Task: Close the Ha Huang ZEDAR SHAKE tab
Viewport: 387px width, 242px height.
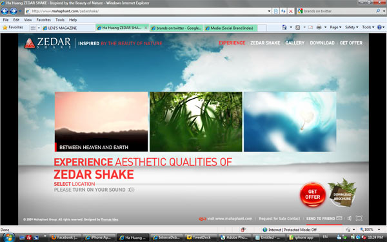Action: coord(146,28)
